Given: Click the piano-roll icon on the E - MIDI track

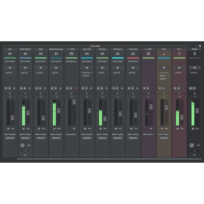Looking at the screenshot, I should tap(71, 54).
